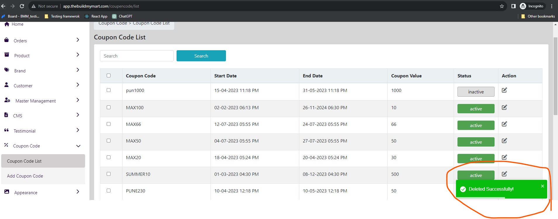Check the MAX66 row checkbox
The image size is (558, 219).
tap(109, 124)
